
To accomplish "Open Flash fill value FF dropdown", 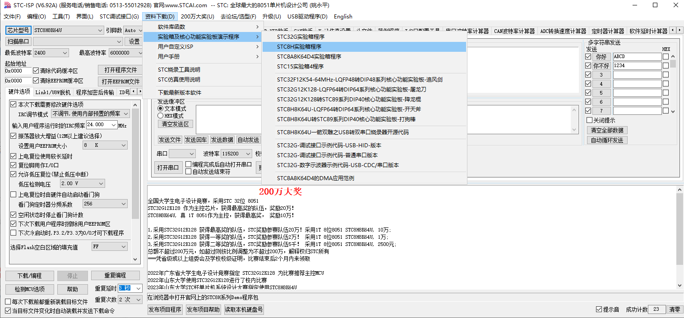I will [x=109, y=247].
